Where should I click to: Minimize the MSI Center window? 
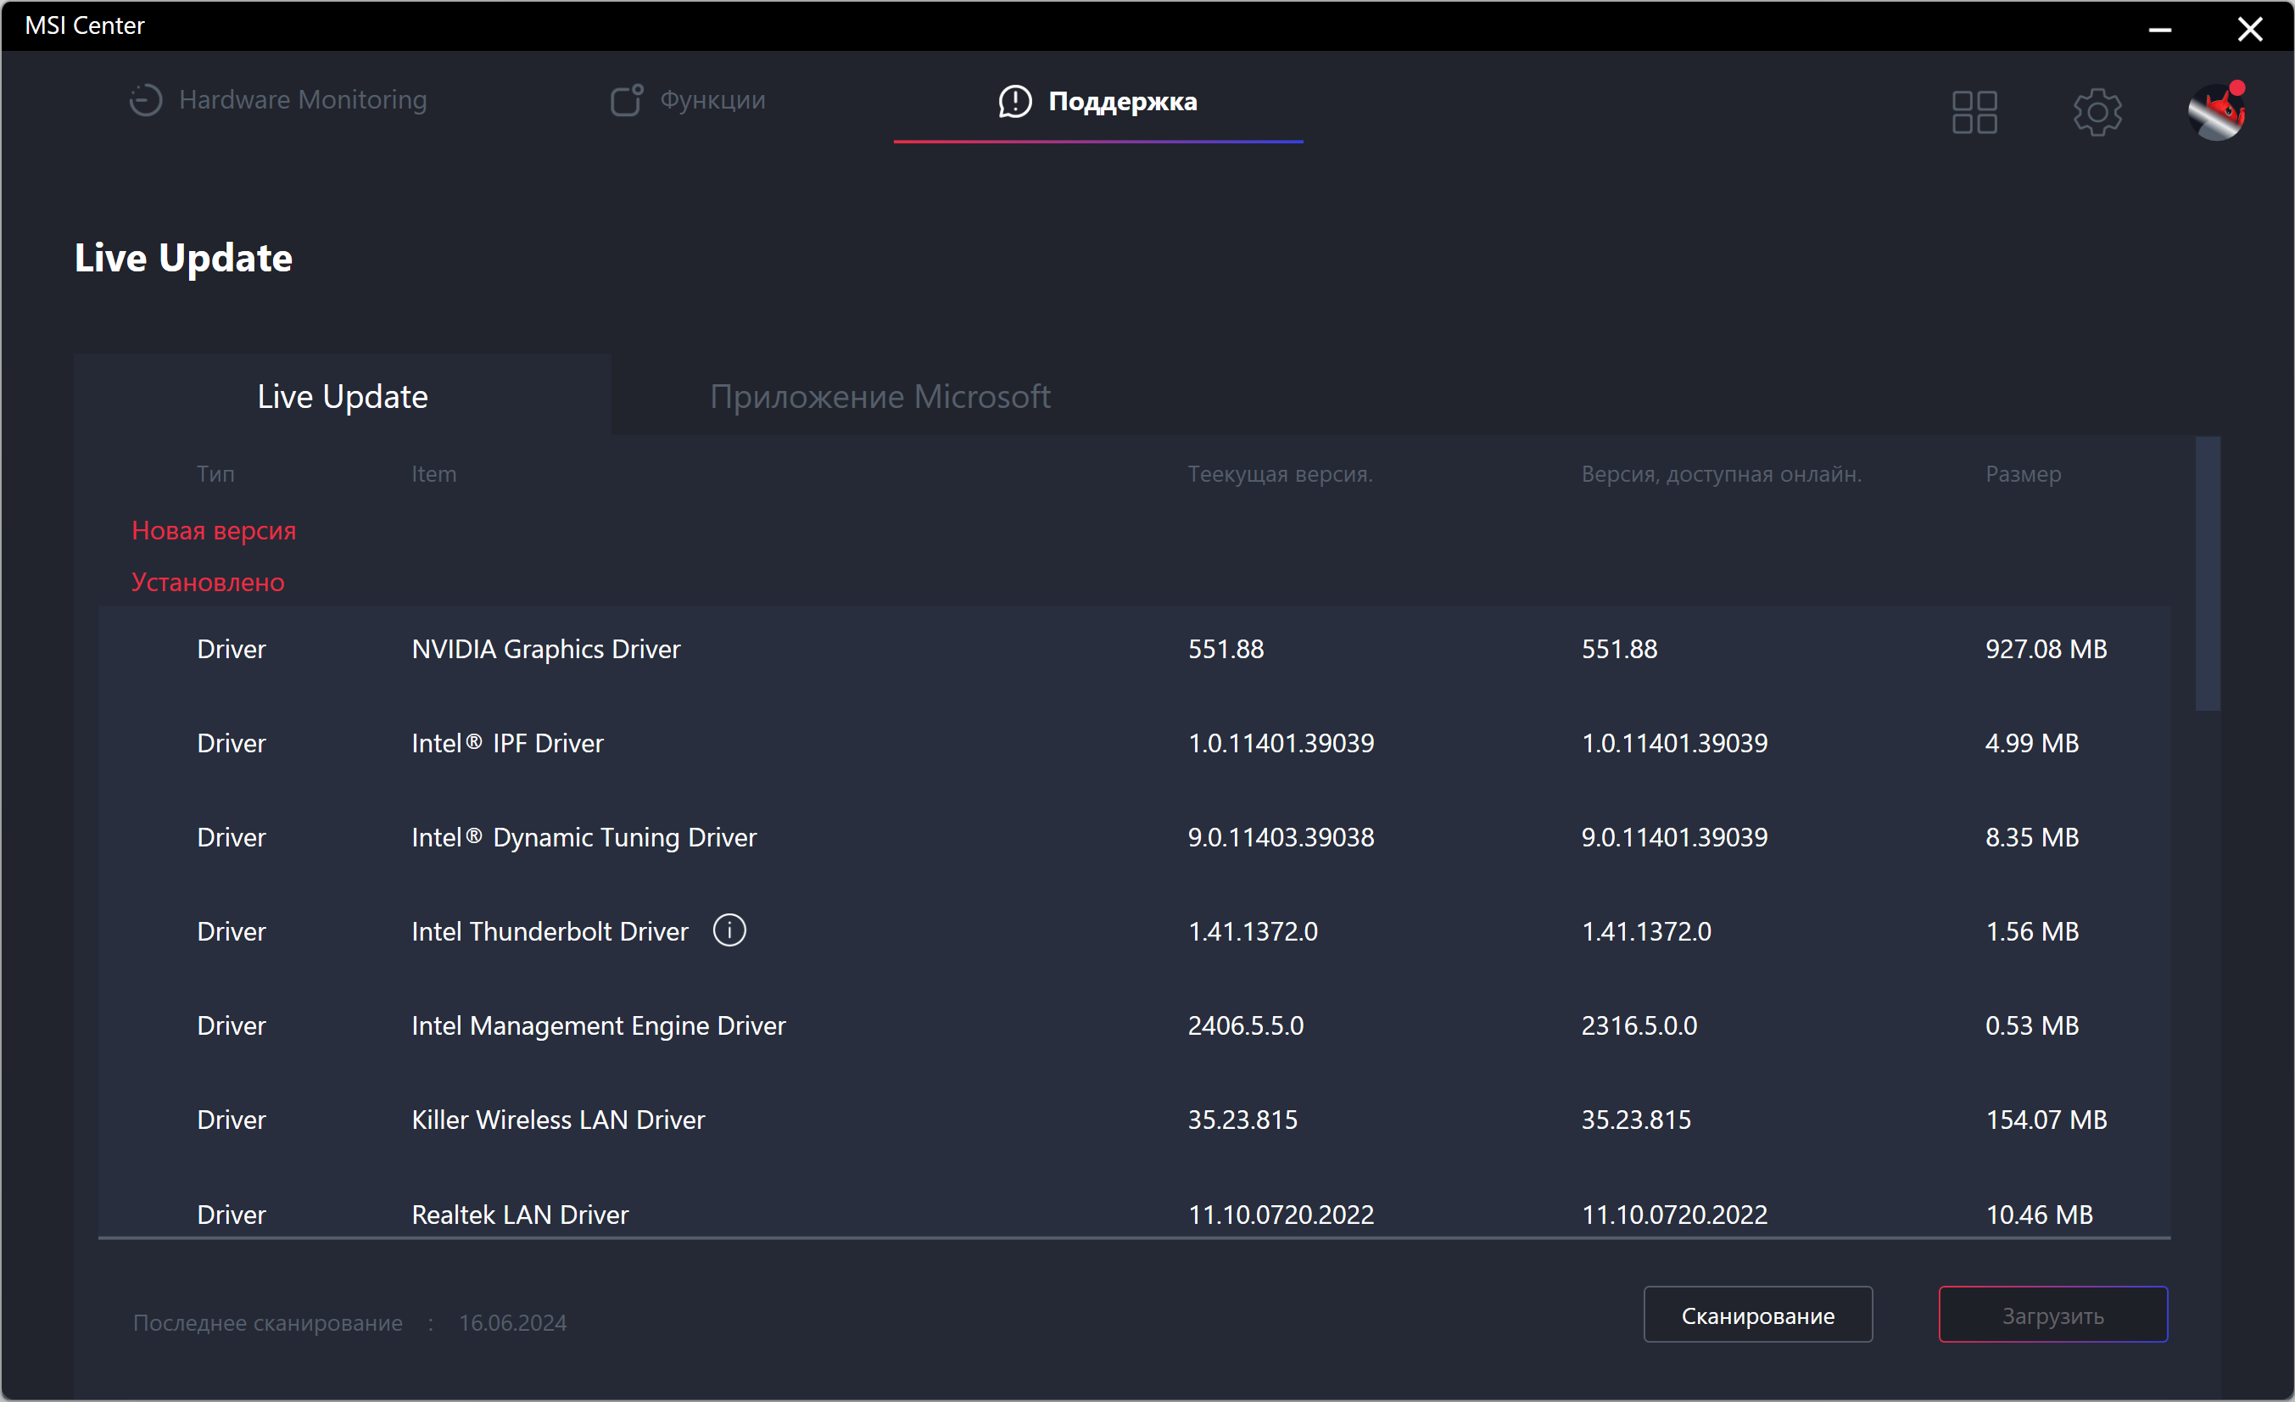[2160, 29]
